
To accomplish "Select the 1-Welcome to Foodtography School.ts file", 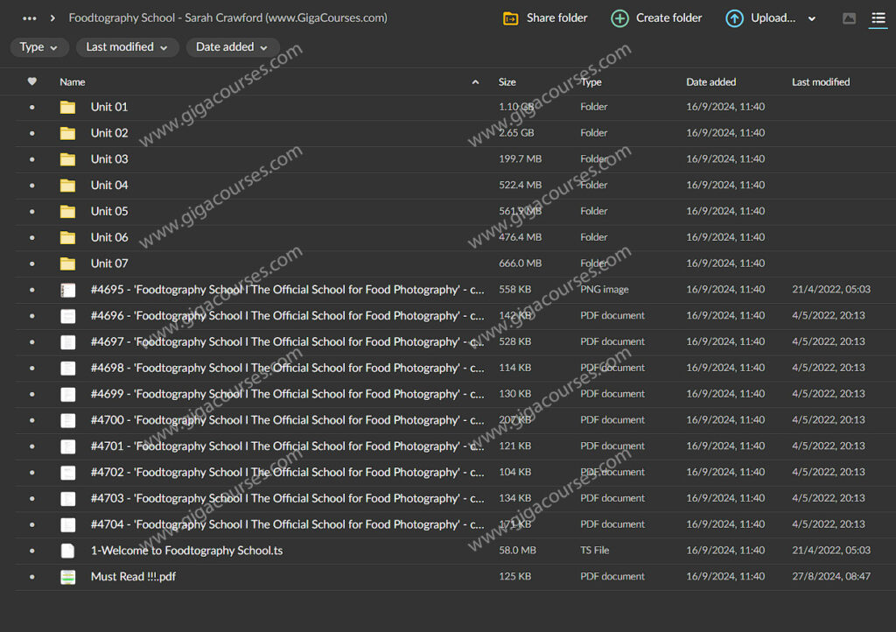I will pos(186,551).
